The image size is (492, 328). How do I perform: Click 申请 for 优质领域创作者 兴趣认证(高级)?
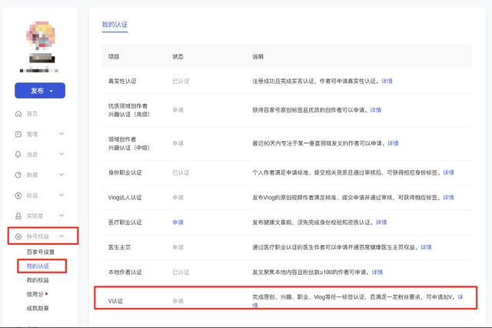pos(178,110)
